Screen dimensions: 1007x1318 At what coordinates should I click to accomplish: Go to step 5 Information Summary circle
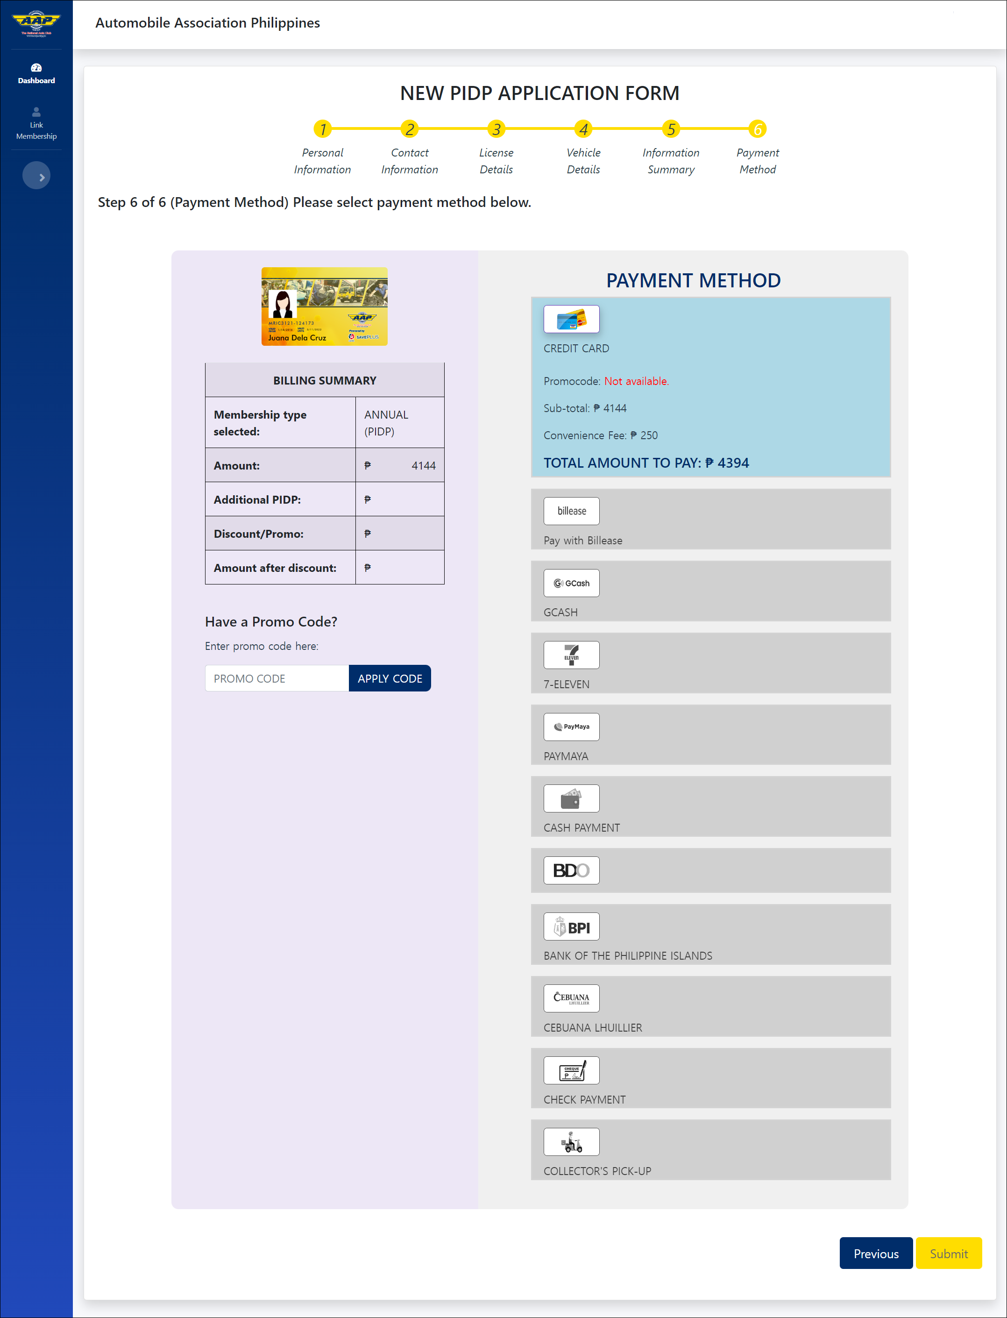671,129
